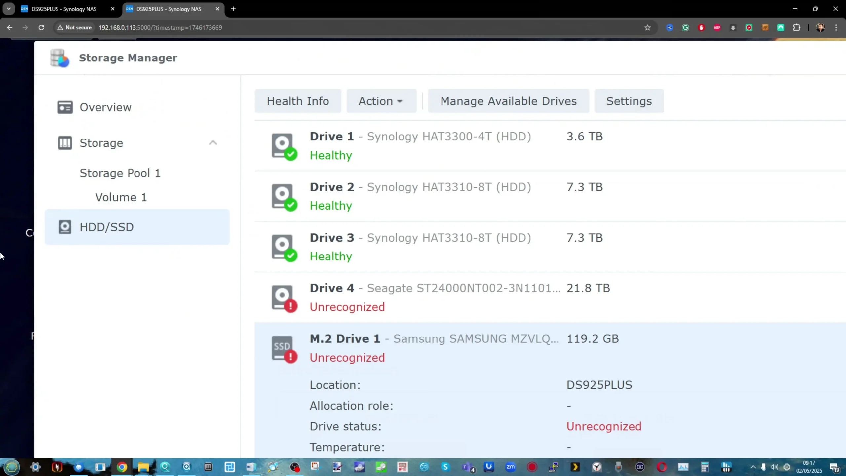
Task: Open the Chrome profile avatar
Action: coord(820,28)
